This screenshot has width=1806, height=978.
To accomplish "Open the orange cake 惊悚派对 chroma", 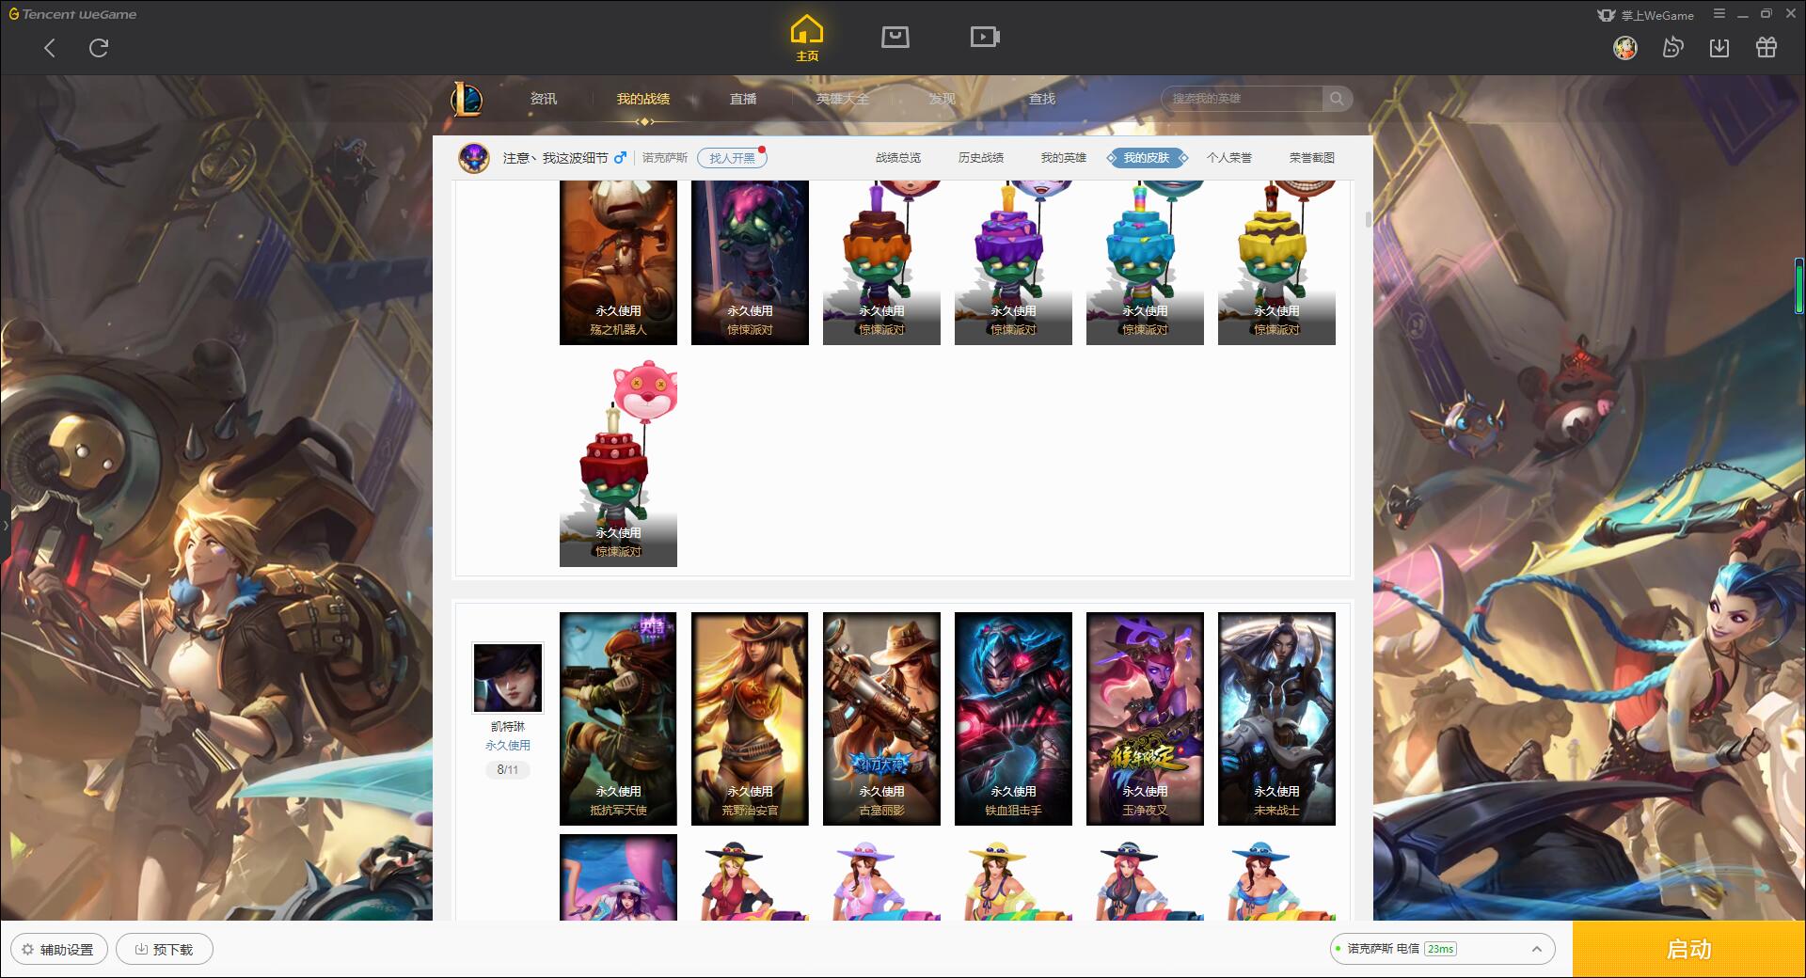I will (x=881, y=262).
